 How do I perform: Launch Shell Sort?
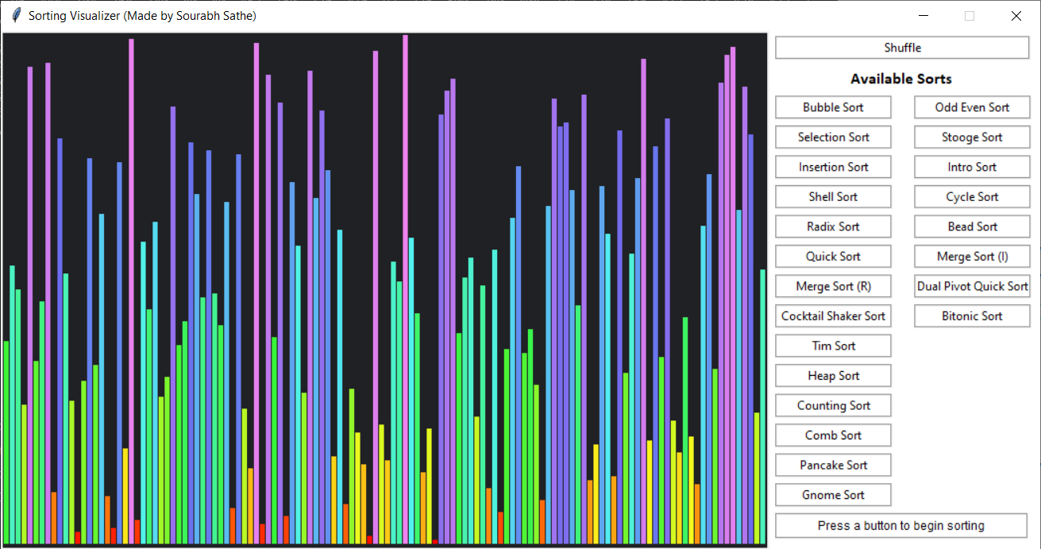[x=833, y=196]
